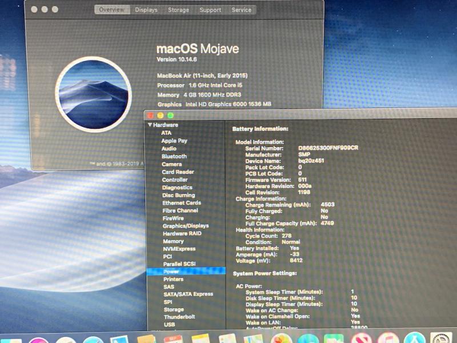Viewport: 457px width, 343px height.
Task: Select SPI in the hardware list
Action: click(168, 302)
